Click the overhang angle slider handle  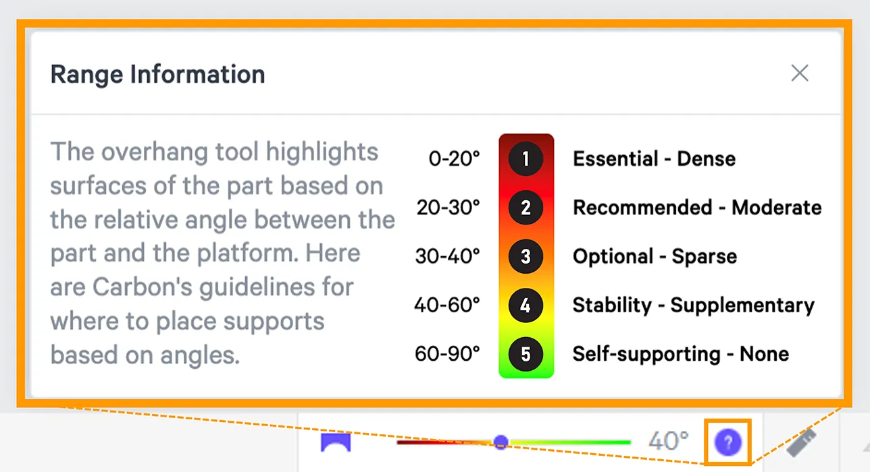[501, 442]
